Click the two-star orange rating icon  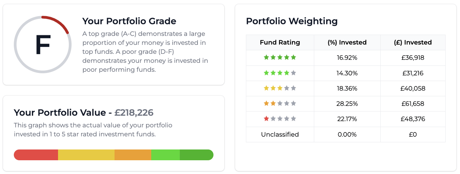[280, 103]
